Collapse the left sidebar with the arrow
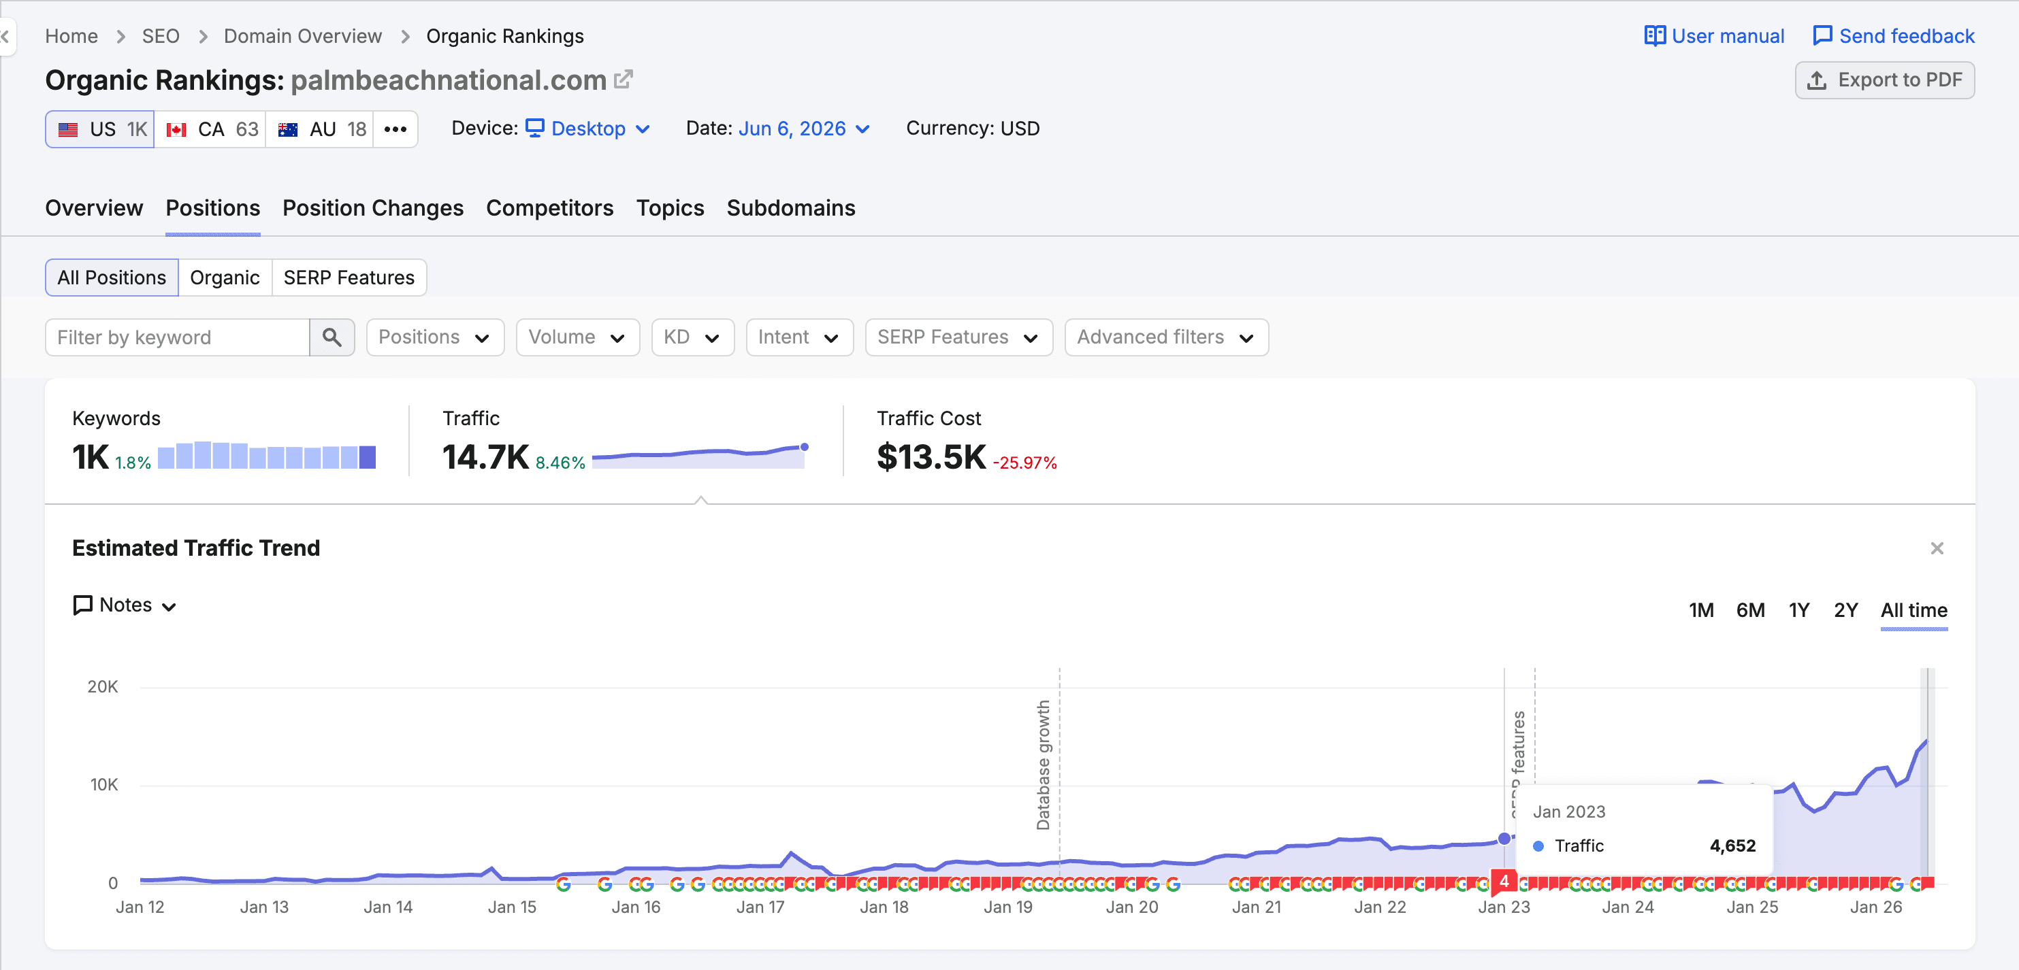The height and width of the screenshot is (970, 2019). click(x=6, y=36)
